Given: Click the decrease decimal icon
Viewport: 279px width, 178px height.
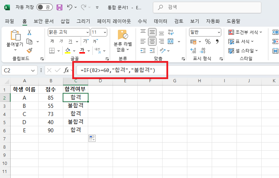Looking at the screenshot, I should 203,51.
